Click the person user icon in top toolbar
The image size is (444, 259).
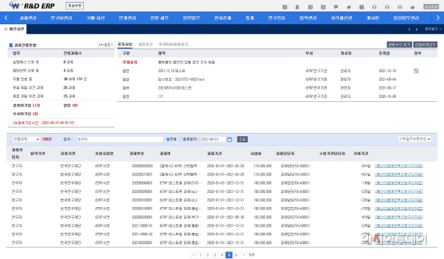click(298, 7)
